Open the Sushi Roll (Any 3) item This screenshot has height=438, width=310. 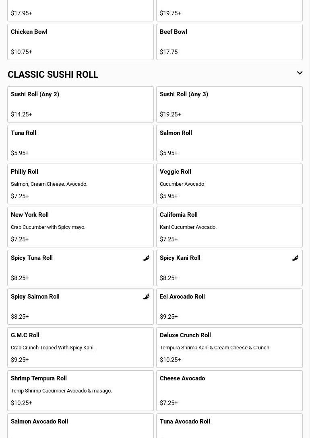pos(229,104)
